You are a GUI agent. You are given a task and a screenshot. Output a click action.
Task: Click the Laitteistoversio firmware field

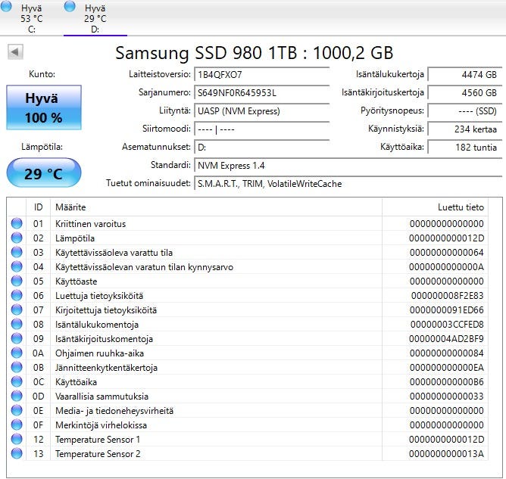point(262,75)
